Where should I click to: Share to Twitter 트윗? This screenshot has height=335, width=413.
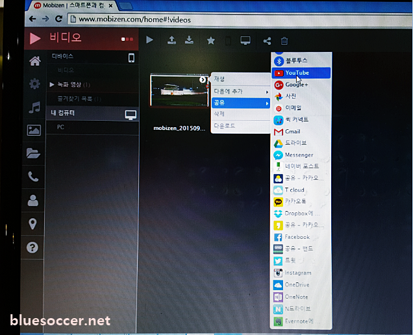click(301, 261)
